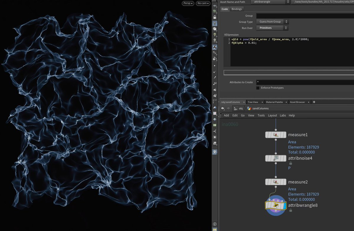Image resolution: width=354 pixels, height=231 pixels.
Task: Click the attribwrangle asset name selector arrows
Action: 288,2
